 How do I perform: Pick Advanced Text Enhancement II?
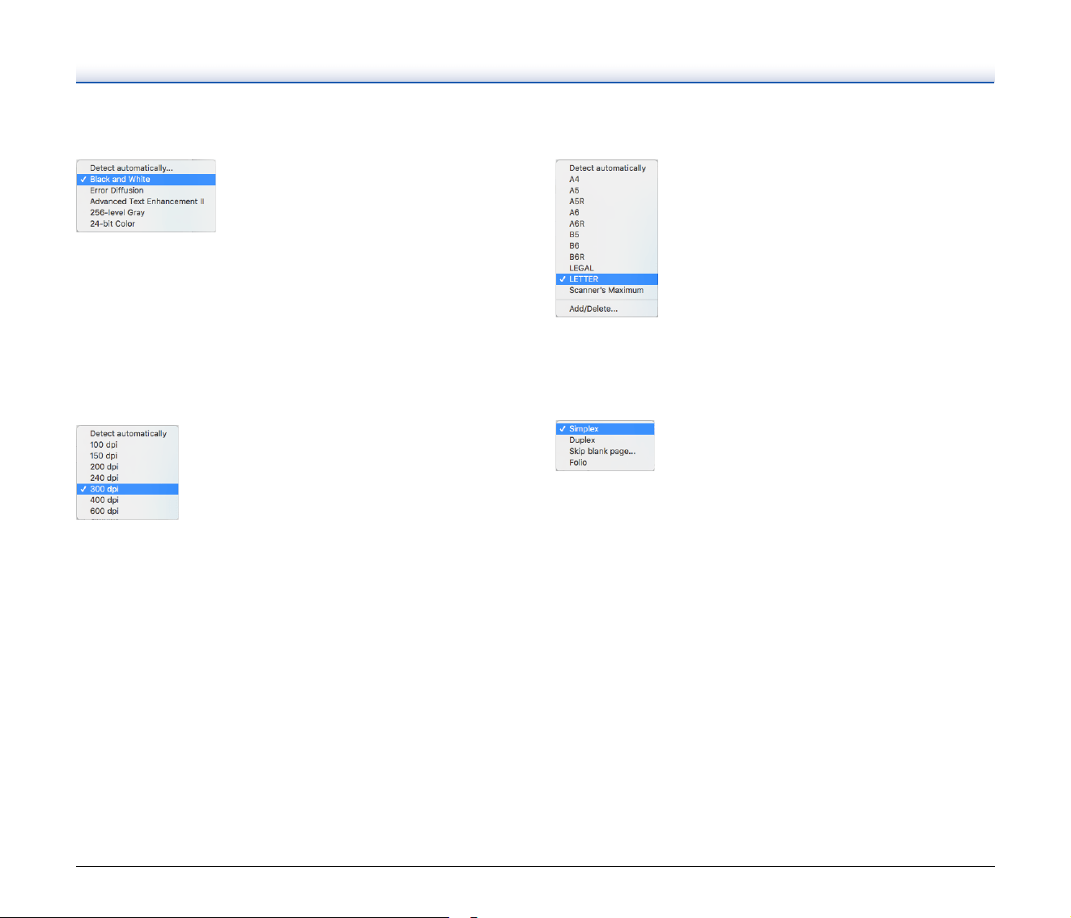pos(146,202)
